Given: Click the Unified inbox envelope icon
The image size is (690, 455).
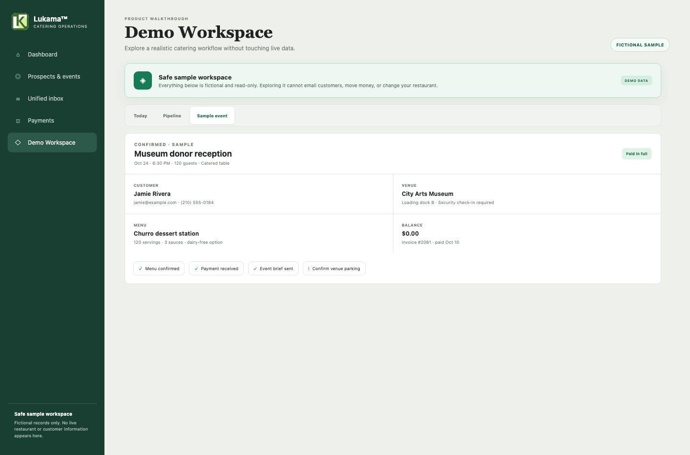Looking at the screenshot, I should click(x=18, y=99).
